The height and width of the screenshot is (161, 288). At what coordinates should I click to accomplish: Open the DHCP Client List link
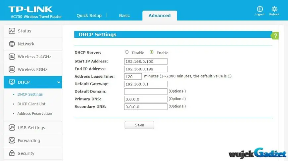click(31, 104)
